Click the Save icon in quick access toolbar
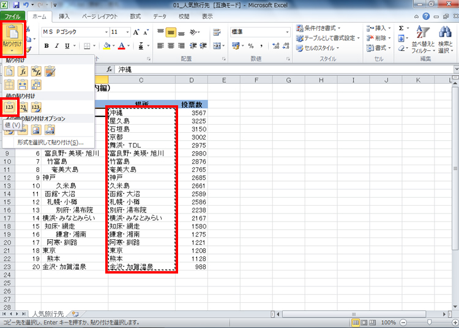459x328 pixels. pyautogui.click(x=16, y=5)
